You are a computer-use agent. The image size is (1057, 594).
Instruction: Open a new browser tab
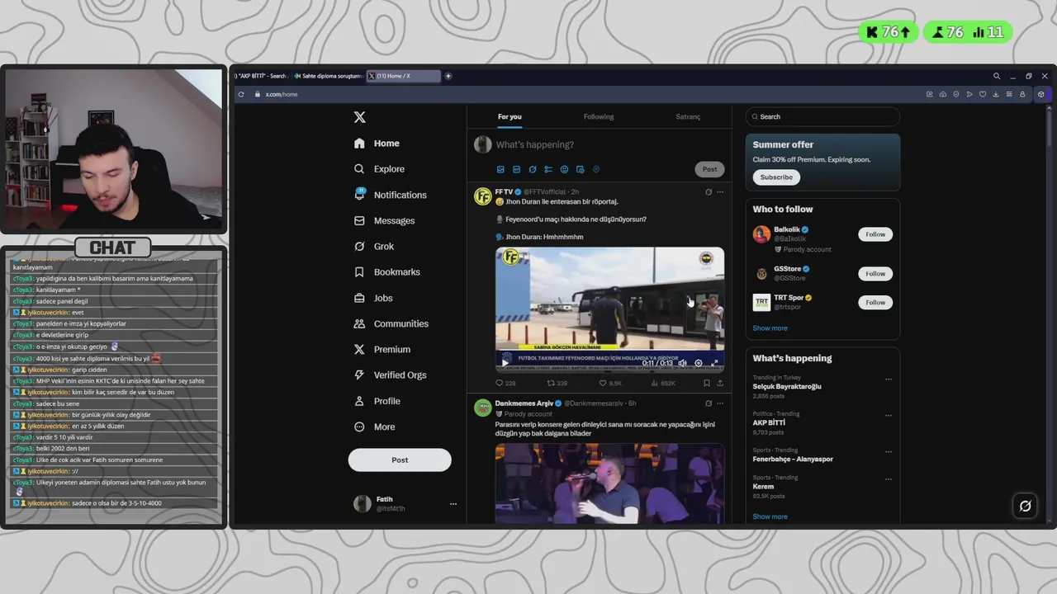(448, 76)
